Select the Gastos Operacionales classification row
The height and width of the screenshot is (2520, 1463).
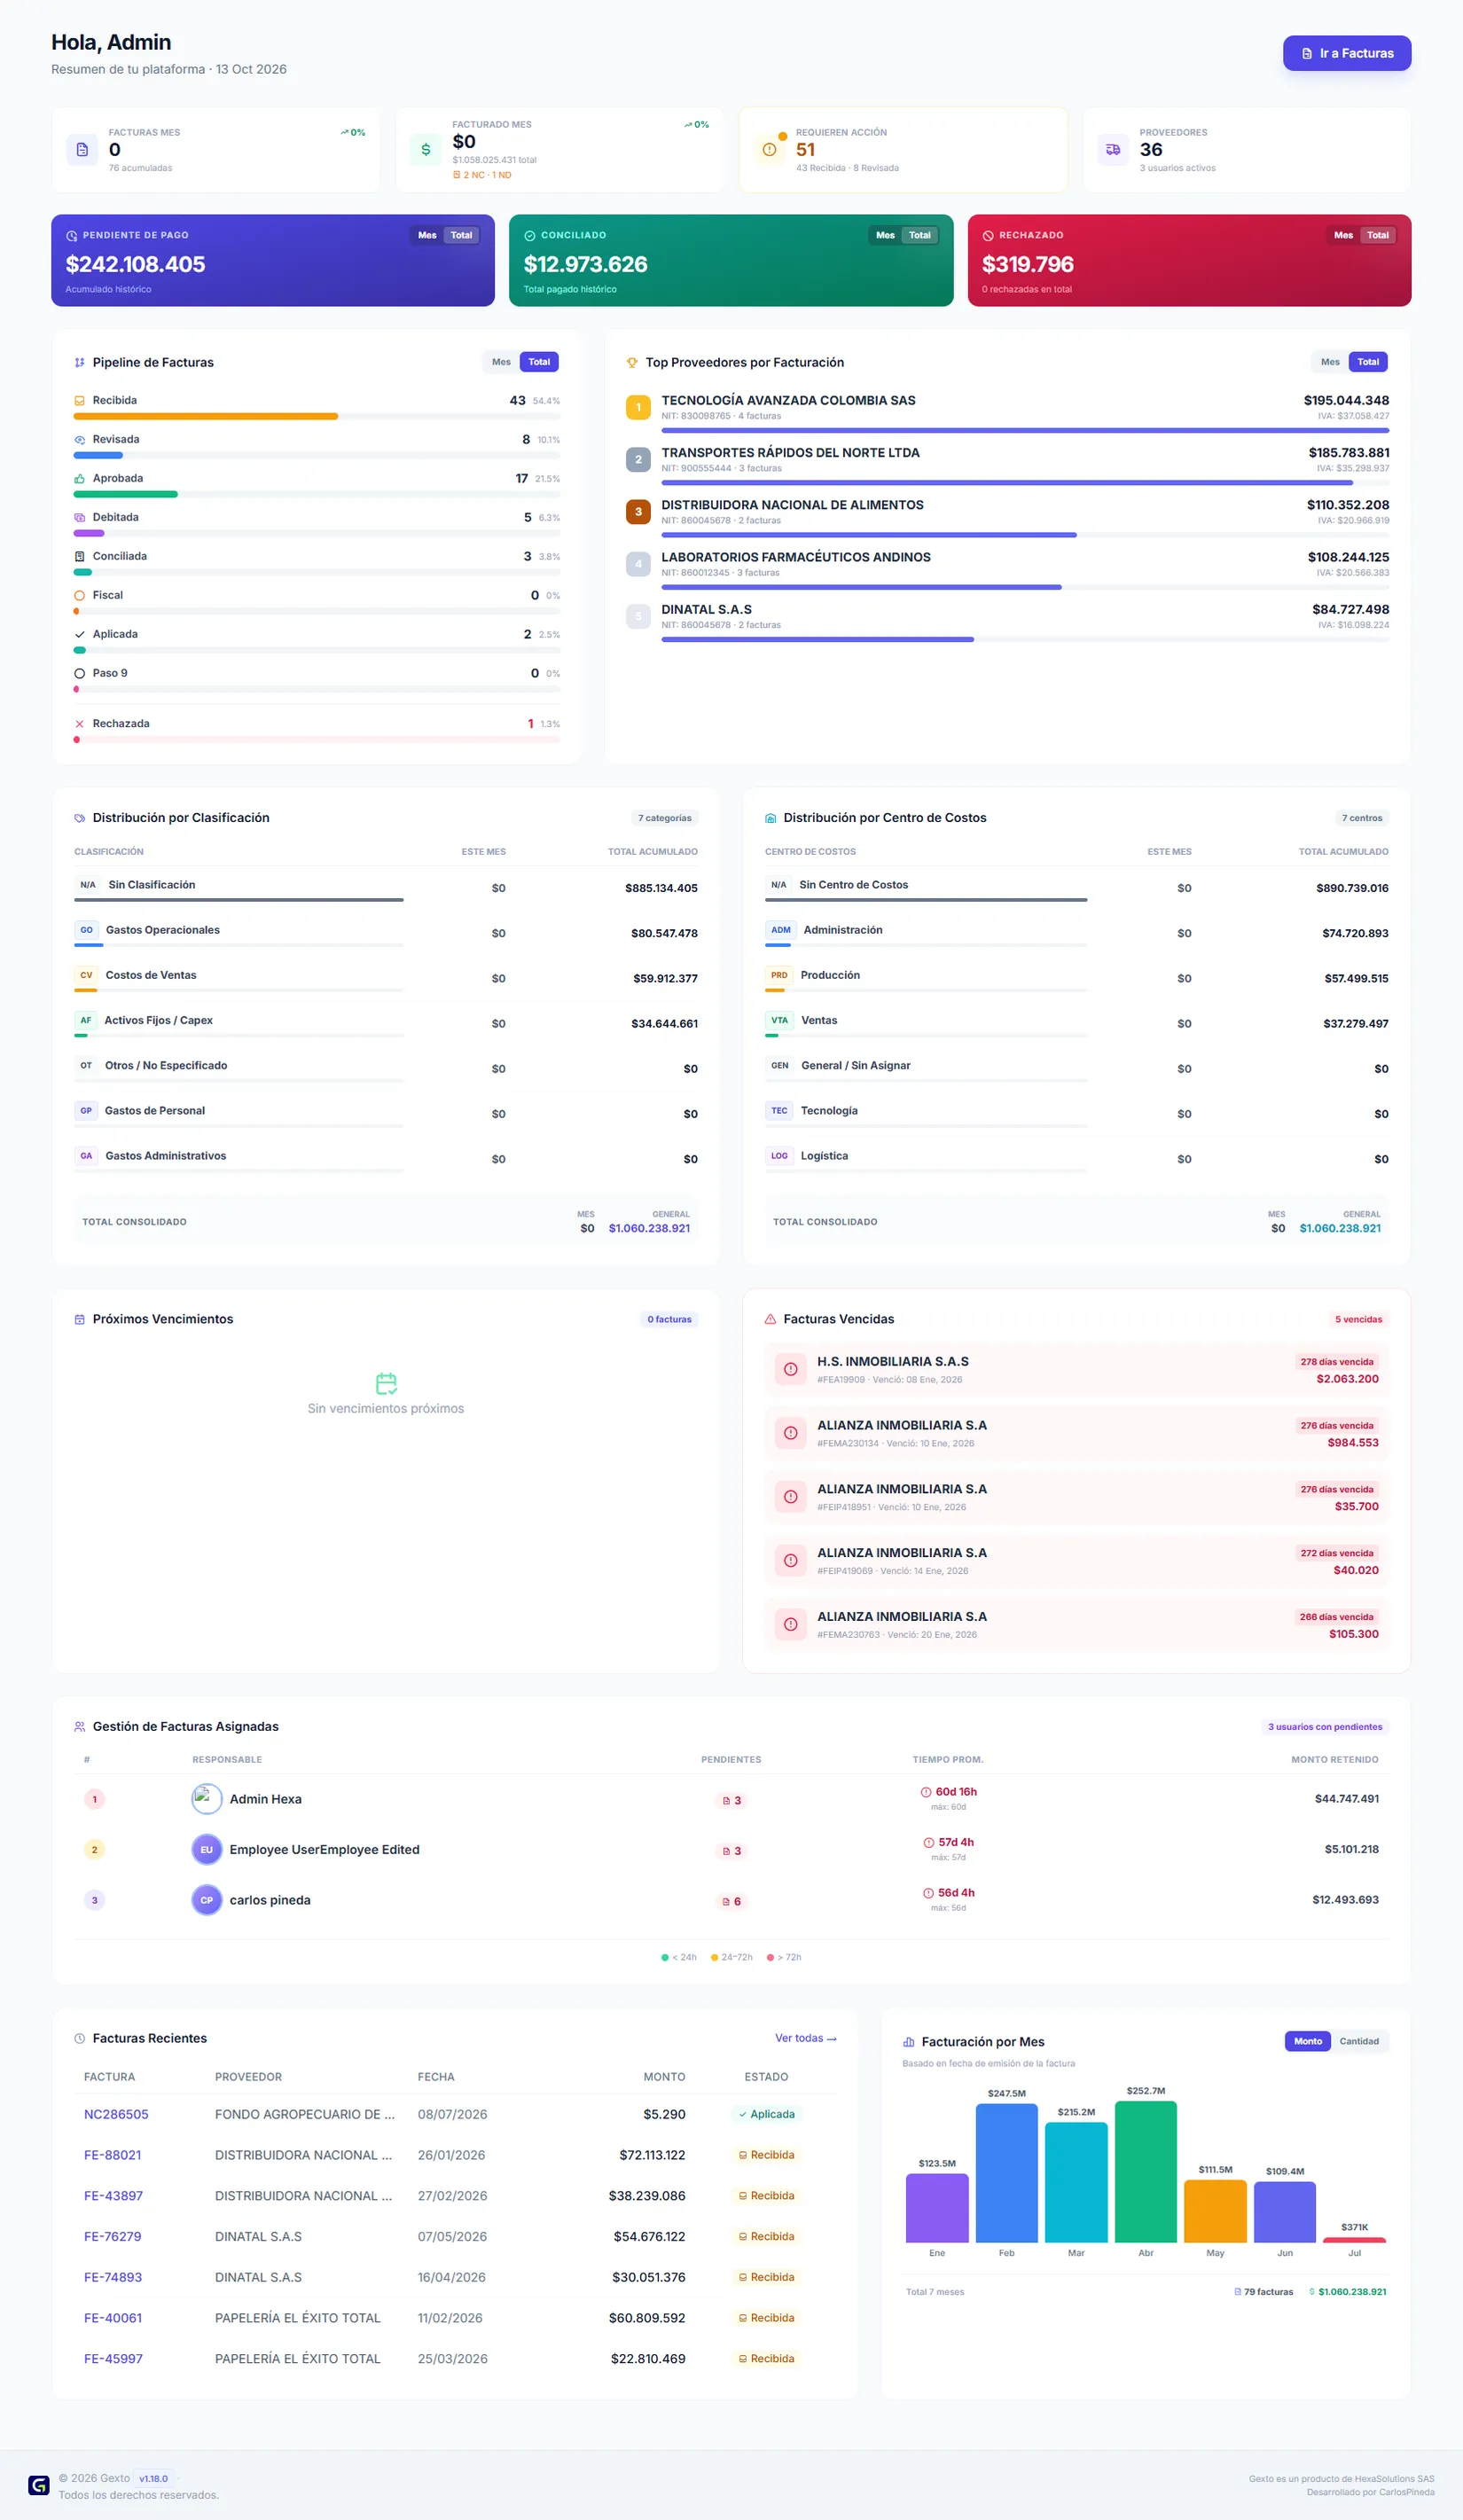386,933
